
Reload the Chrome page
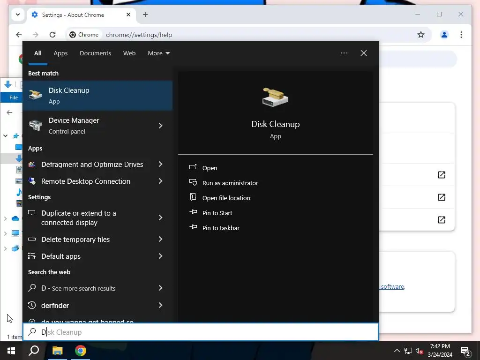click(52, 35)
